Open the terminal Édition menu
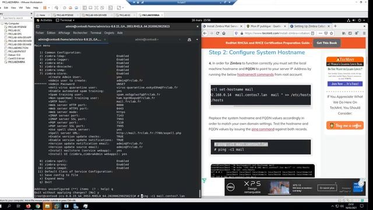This screenshot has width=373, height=210. 51,33
